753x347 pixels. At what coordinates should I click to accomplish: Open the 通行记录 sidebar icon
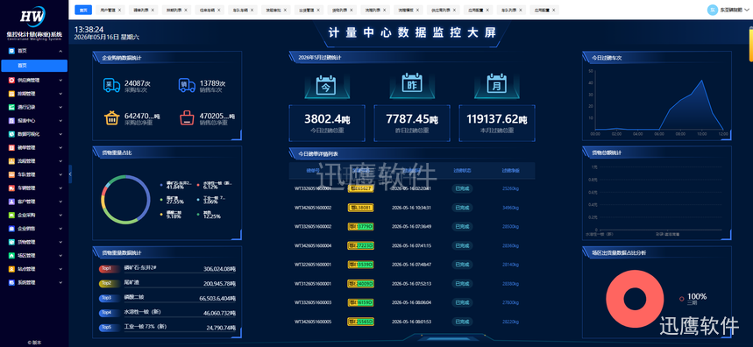(x=11, y=107)
